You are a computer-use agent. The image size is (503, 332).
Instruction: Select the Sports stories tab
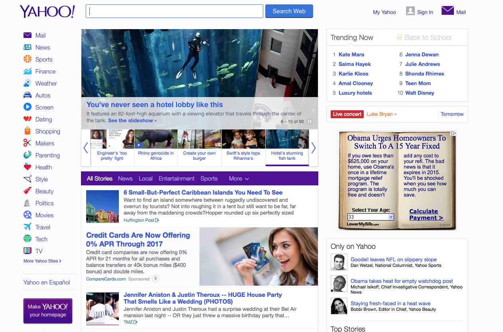click(x=209, y=179)
